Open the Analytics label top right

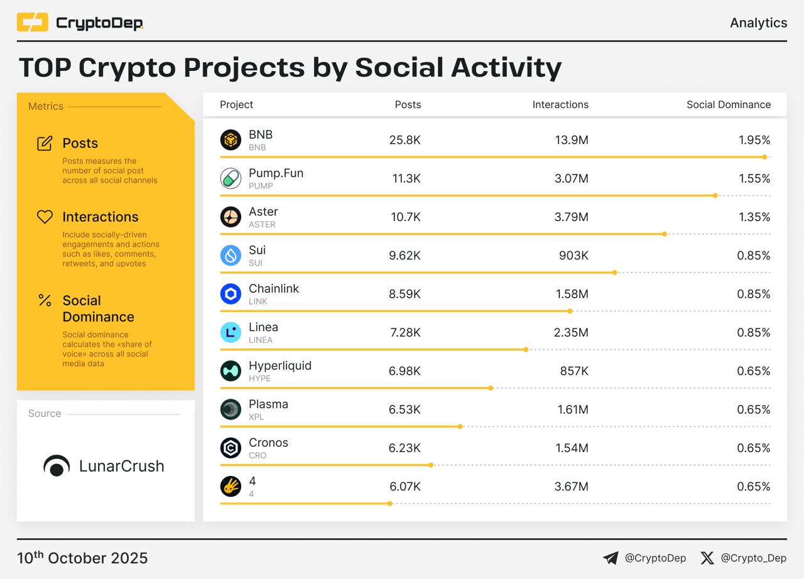pos(758,23)
